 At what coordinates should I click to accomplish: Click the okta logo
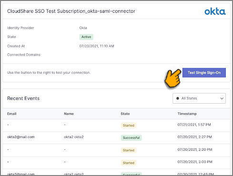[x=215, y=11]
